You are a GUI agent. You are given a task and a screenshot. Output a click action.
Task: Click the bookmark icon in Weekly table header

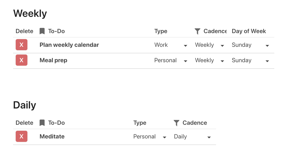(42, 31)
